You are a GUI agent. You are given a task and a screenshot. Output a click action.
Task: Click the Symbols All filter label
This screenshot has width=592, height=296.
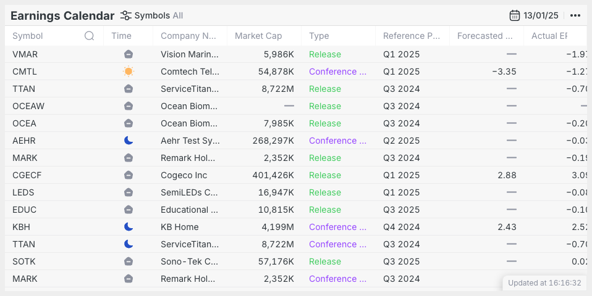pos(159,15)
